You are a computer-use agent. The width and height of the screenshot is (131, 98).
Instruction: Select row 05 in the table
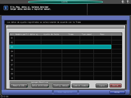point(60,56)
